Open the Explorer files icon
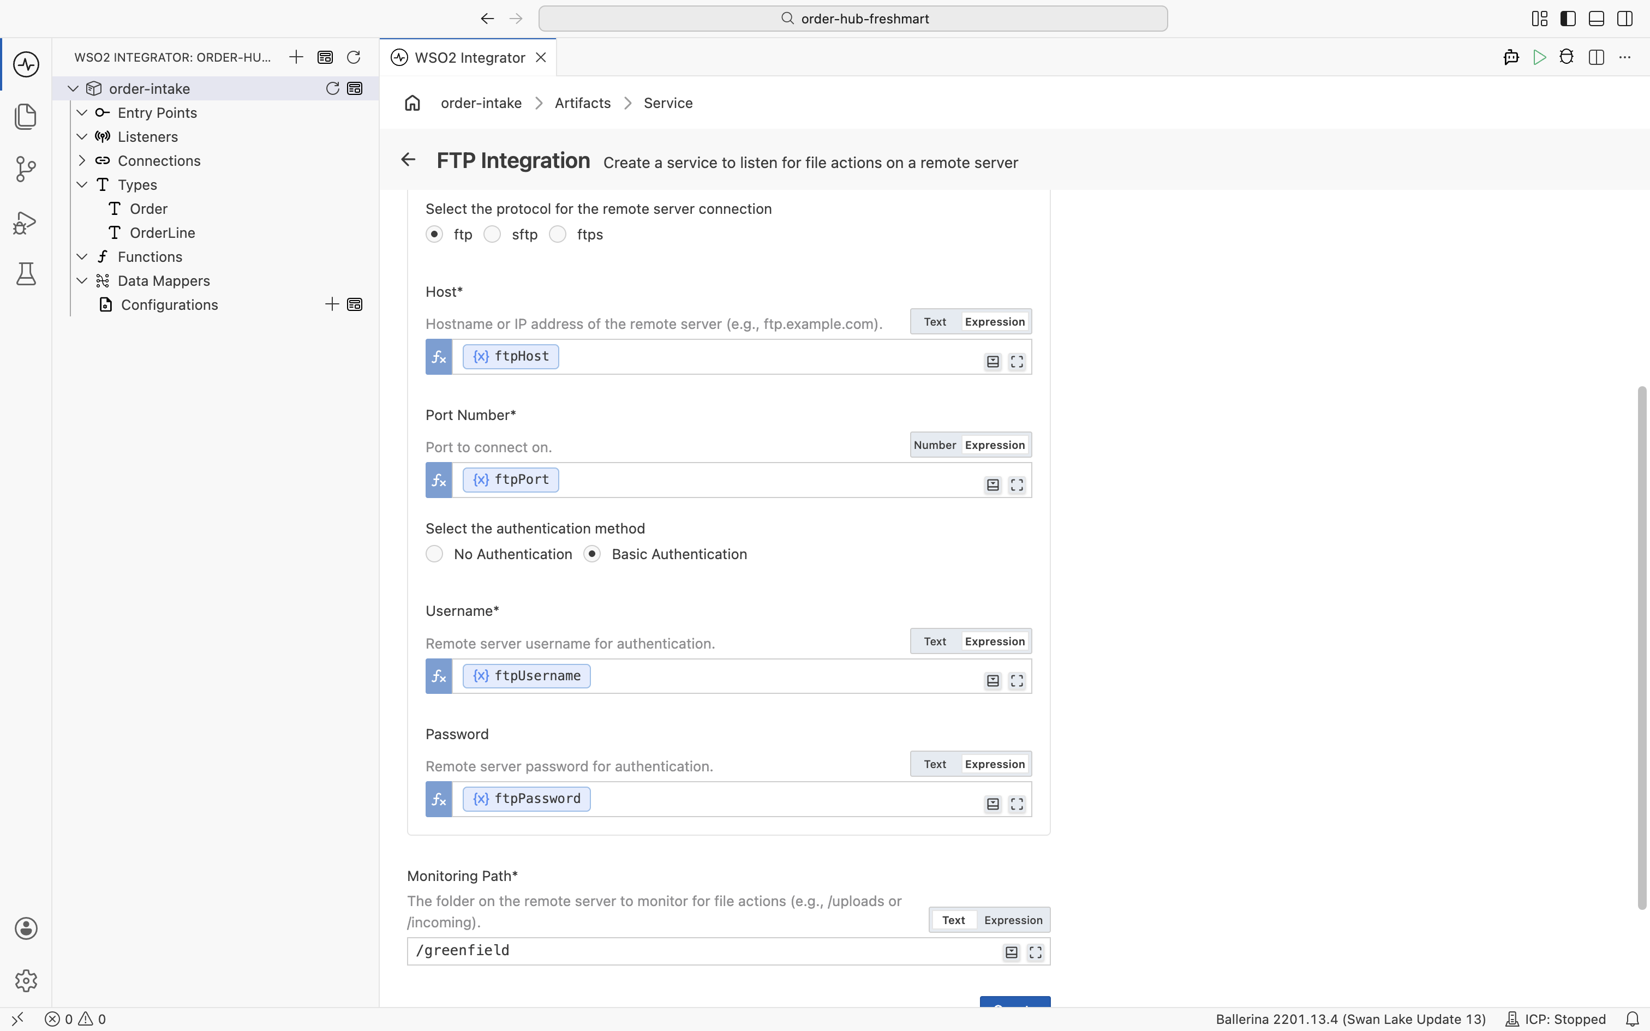The image size is (1650, 1031). [x=26, y=117]
